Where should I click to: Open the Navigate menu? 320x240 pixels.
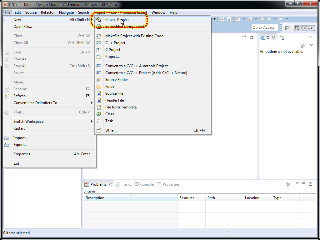pos(66,12)
